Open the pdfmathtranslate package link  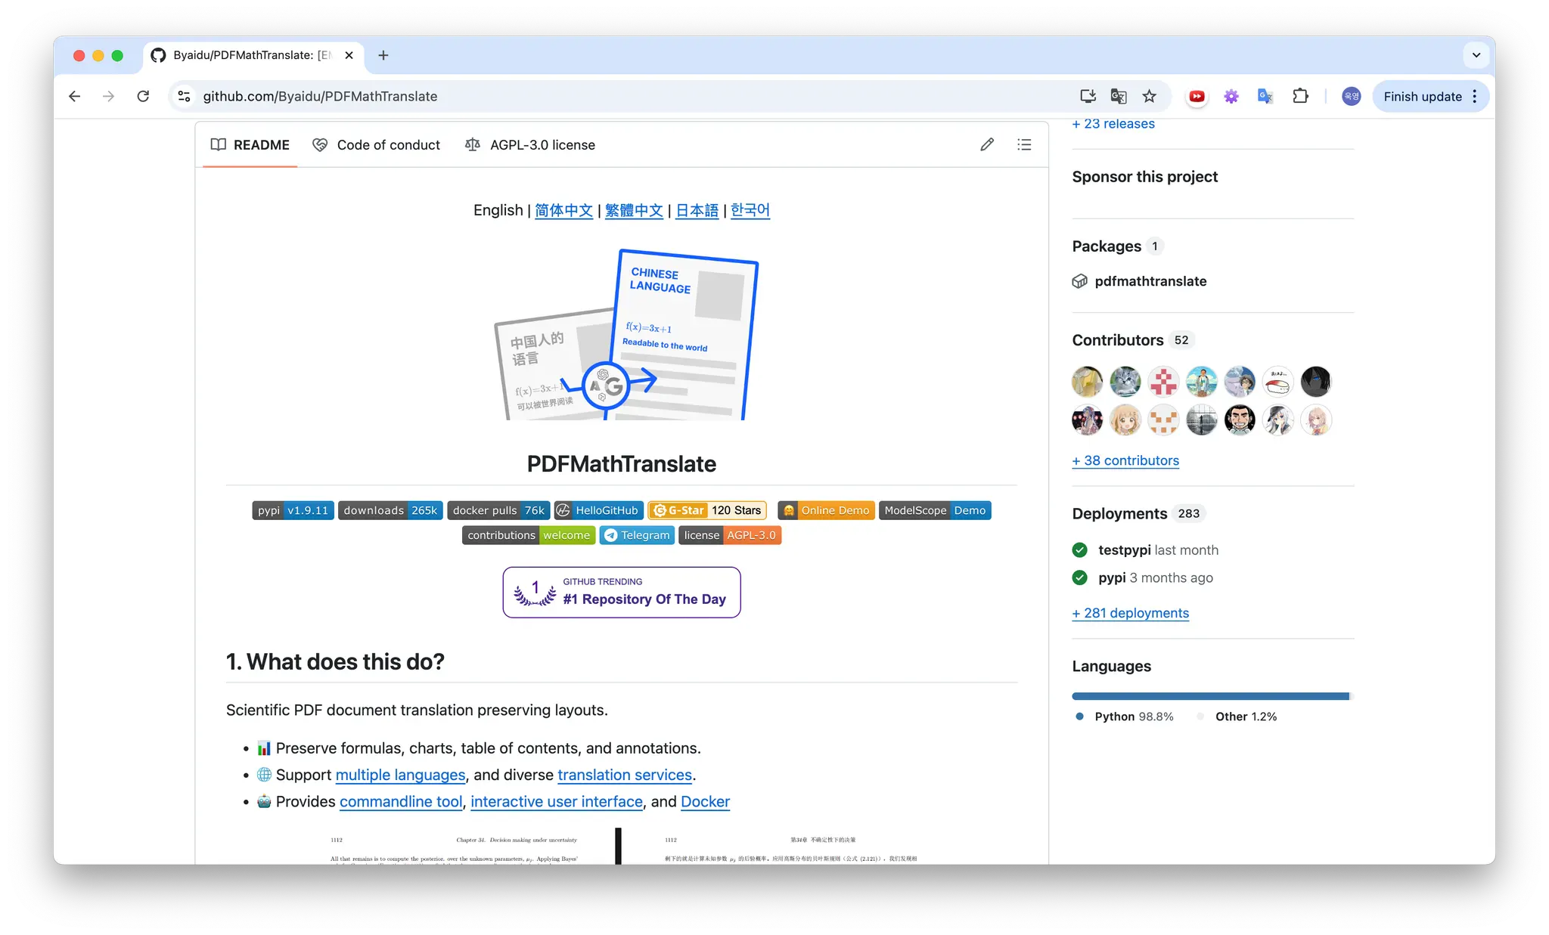[1150, 281]
